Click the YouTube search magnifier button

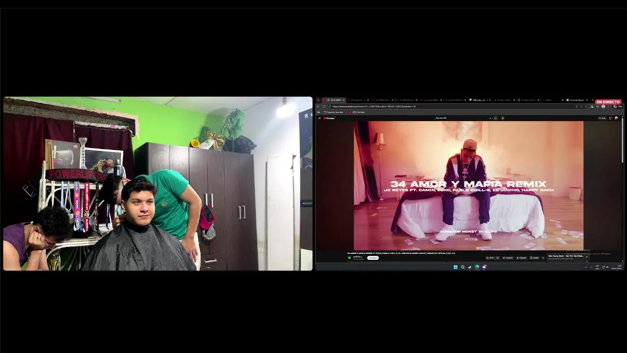tap(495, 118)
